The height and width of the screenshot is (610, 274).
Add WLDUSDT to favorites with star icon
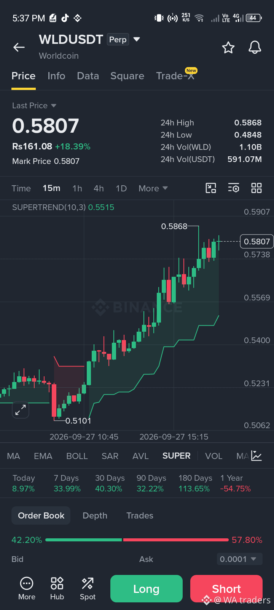click(x=228, y=48)
